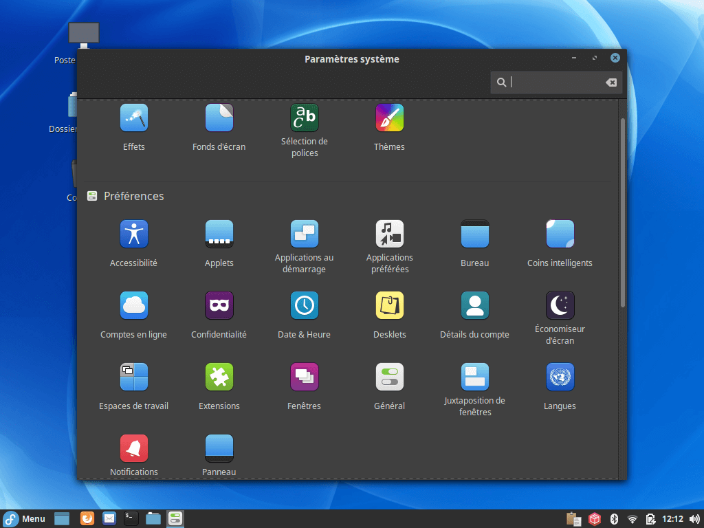Launch Firefox from the taskbar
This screenshot has height=528, width=704.
tap(87, 518)
